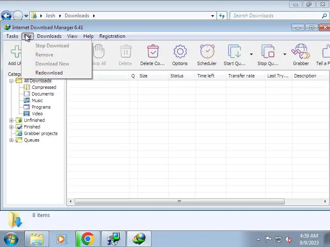This screenshot has height=247, width=330.
Task: Select the Music category
Action: (37, 100)
